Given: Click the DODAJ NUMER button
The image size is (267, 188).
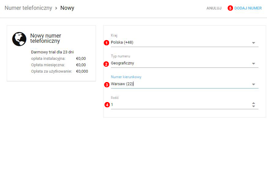Looking at the screenshot, I should click(x=248, y=8).
